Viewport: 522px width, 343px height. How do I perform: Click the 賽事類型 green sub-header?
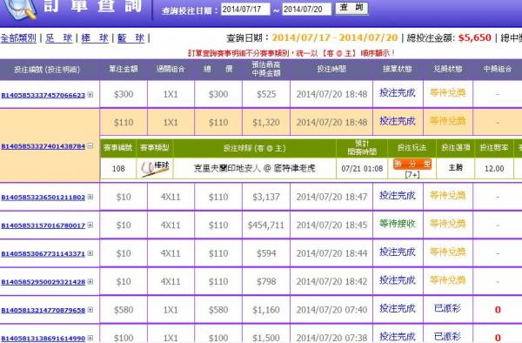click(x=155, y=147)
